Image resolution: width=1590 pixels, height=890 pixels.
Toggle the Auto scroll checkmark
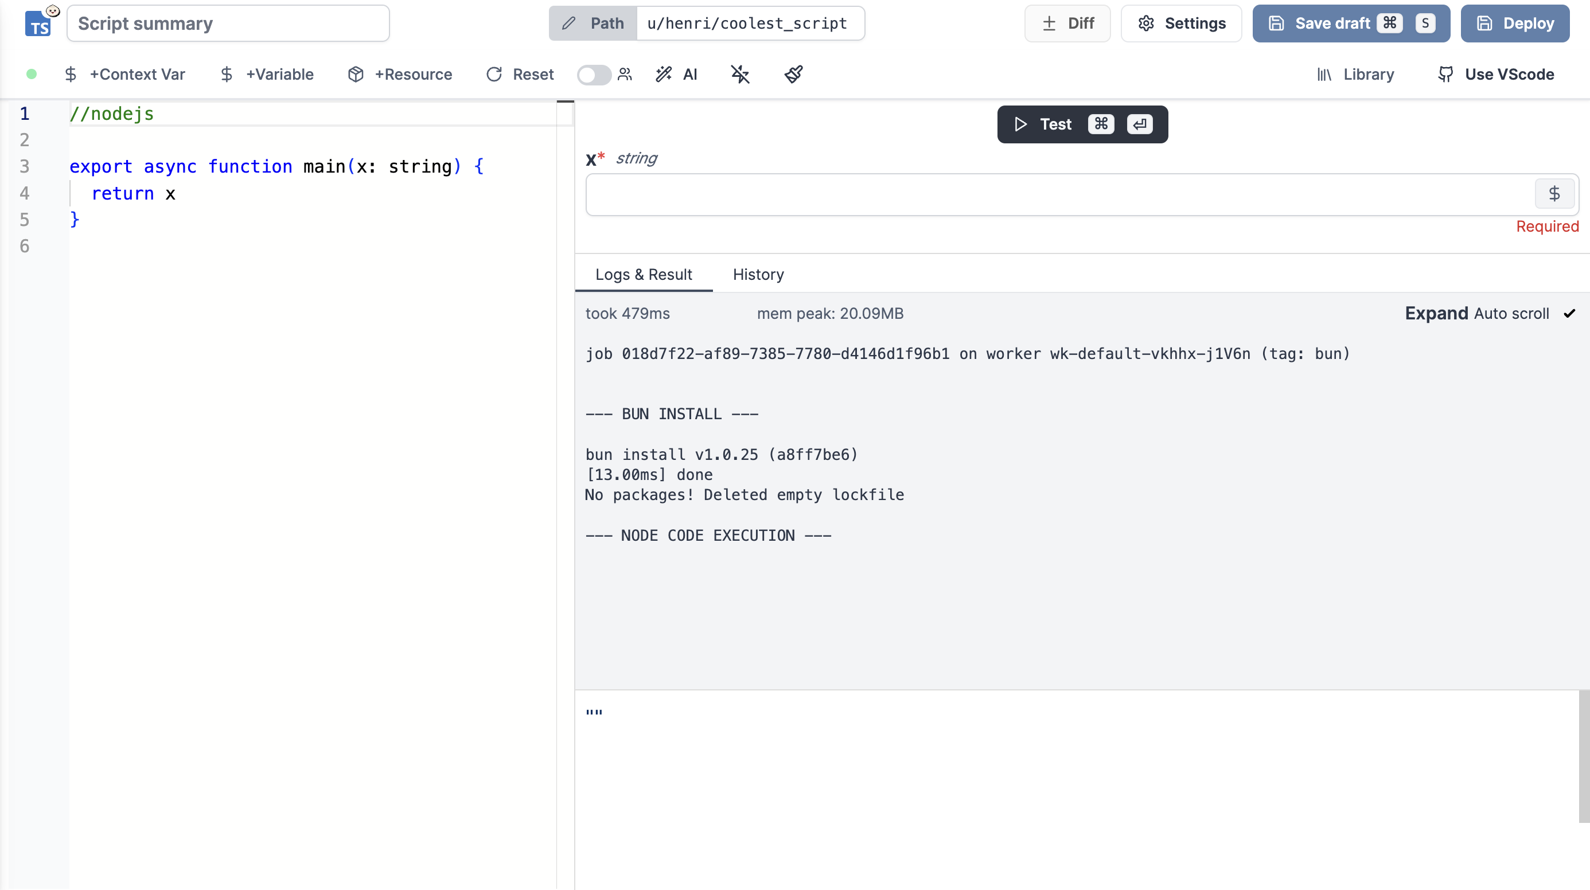tap(1569, 314)
